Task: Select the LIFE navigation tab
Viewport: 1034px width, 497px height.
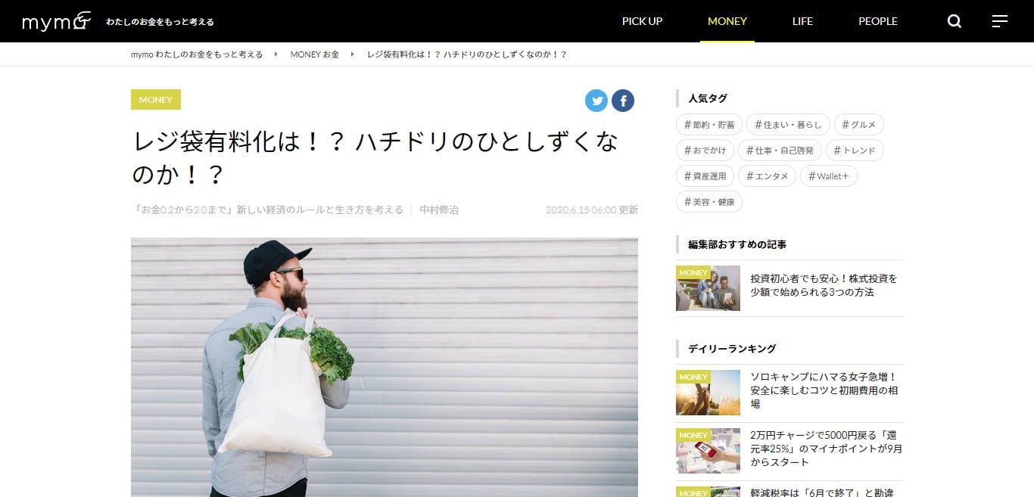Action: [802, 21]
